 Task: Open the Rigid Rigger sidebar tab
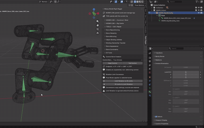click(x=146, y=40)
